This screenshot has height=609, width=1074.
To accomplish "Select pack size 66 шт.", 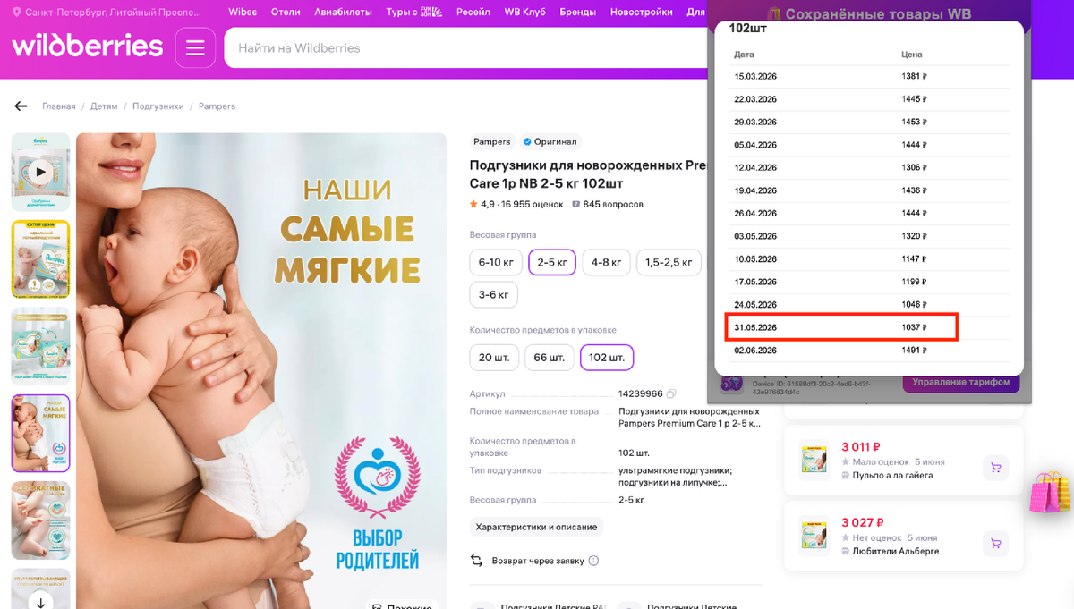I will click(549, 358).
